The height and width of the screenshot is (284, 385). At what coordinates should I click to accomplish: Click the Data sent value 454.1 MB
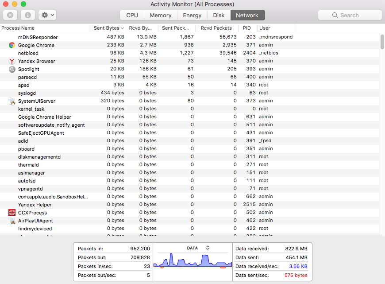[x=296, y=257]
